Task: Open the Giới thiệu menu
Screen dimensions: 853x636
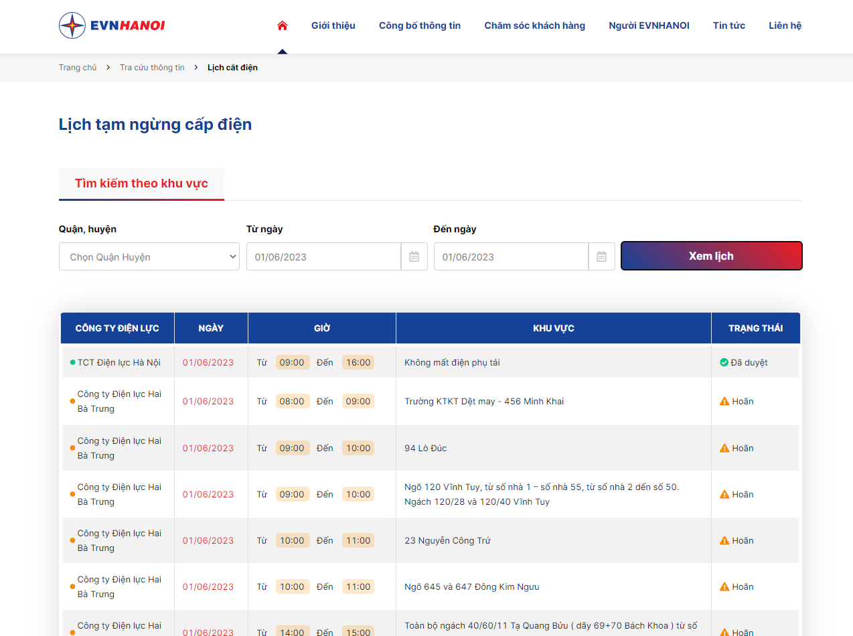Action: click(333, 25)
